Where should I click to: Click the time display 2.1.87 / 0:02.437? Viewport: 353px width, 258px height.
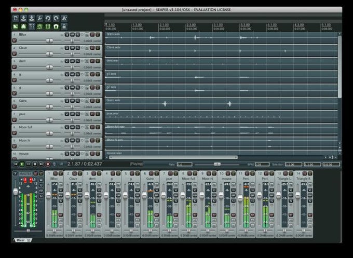[85, 164]
